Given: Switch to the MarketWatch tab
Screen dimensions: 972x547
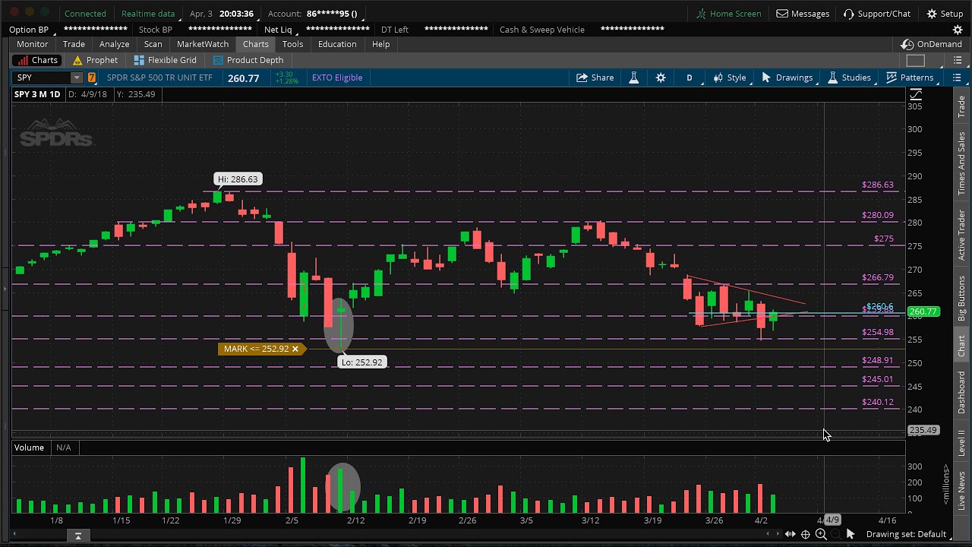Looking at the screenshot, I should [x=203, y=44].
